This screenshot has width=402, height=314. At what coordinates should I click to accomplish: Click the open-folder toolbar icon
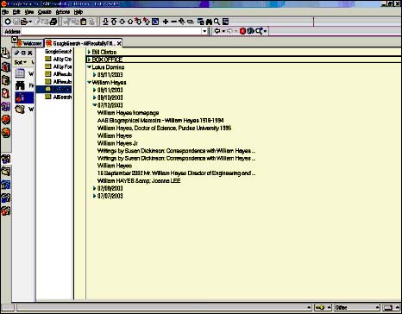tap(25, 22)
